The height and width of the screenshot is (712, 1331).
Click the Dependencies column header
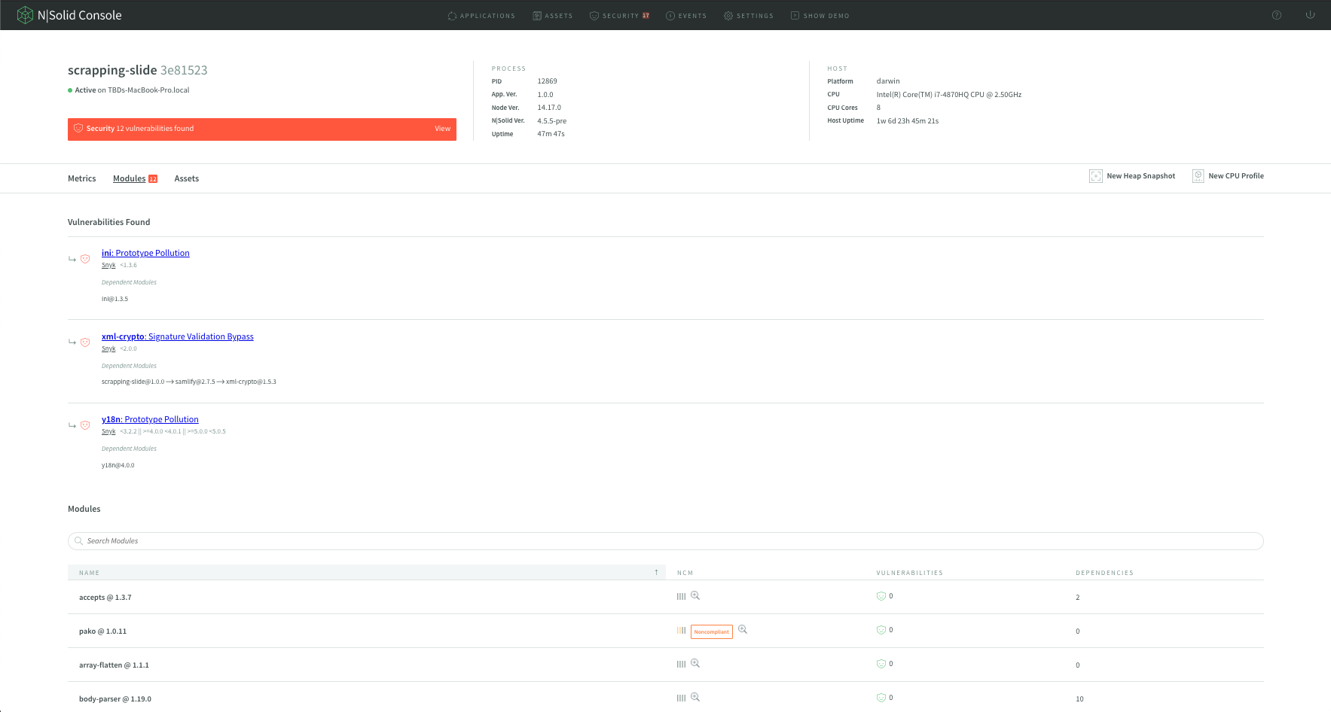click(1104, 573)
